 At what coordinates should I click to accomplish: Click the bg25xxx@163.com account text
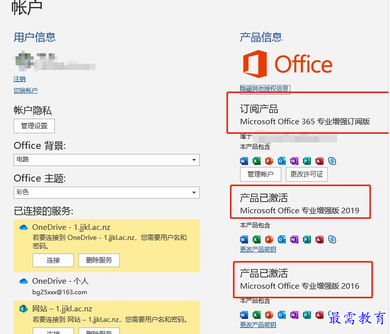pyautogui.click(x=60, y=292)
